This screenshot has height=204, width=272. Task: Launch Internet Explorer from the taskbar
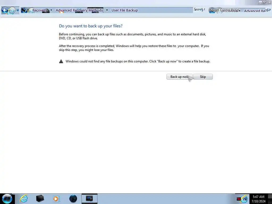(24, 199)
